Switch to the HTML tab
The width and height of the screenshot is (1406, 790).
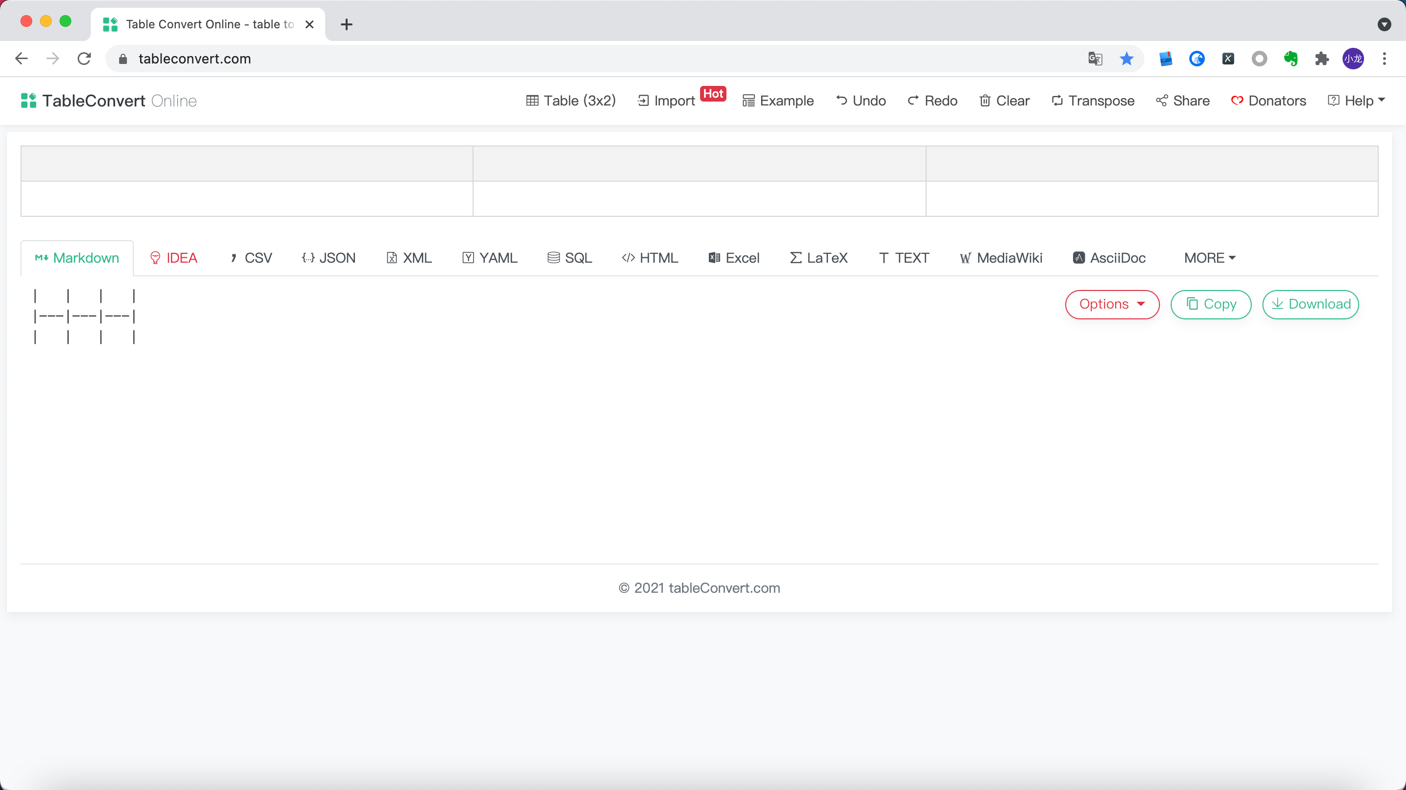tap(650, 258)
